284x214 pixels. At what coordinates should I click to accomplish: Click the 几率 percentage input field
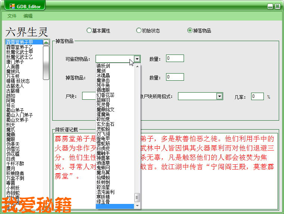257,96
